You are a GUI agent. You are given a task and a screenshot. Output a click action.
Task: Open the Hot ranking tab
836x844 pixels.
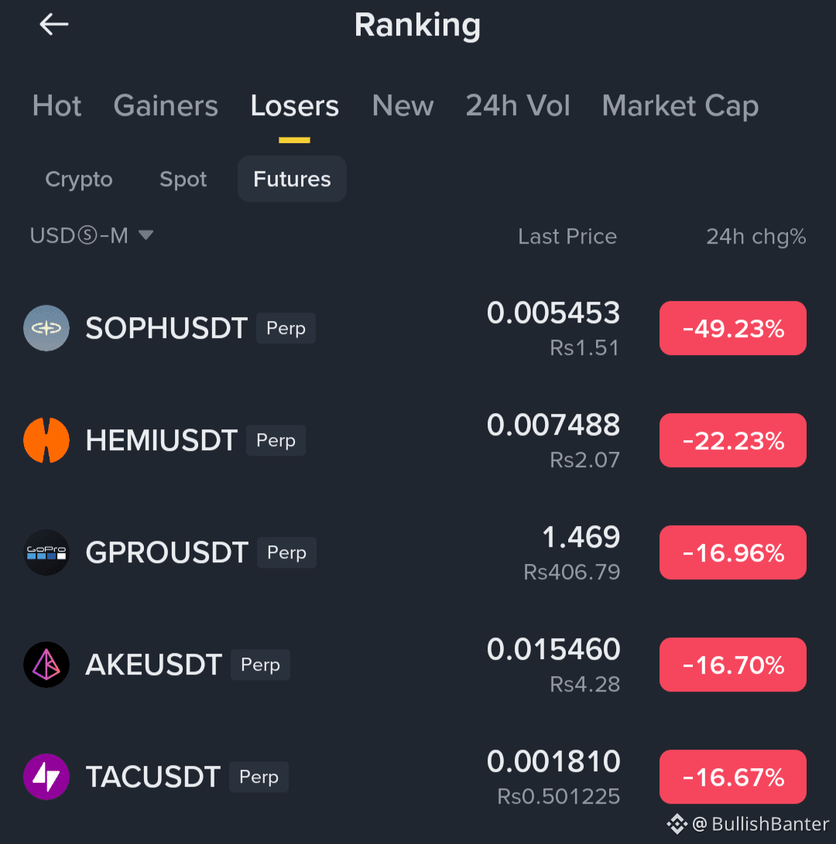click(57, 105)
